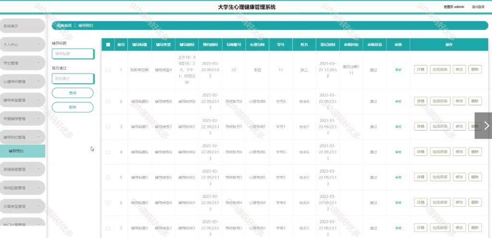Image resolution: width=492 pixels, height=238 pixels.
Task: Check the checkbox for row 辅导标题4
Action: 108,203
